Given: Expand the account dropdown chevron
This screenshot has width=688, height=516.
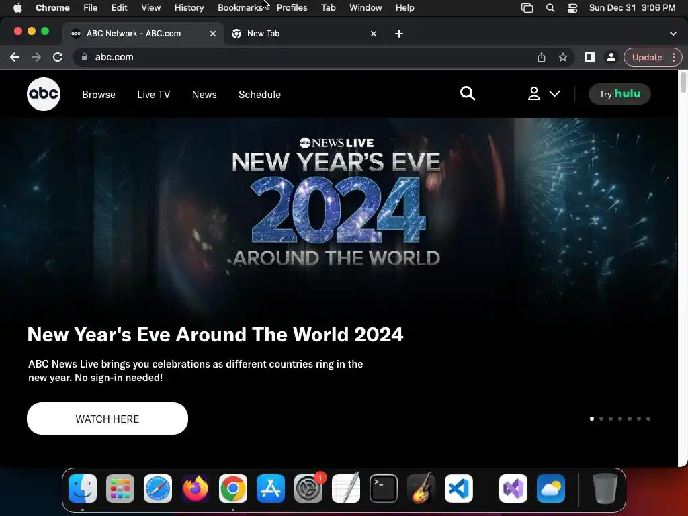Looking at the screenshot, I should pos(554,94).
